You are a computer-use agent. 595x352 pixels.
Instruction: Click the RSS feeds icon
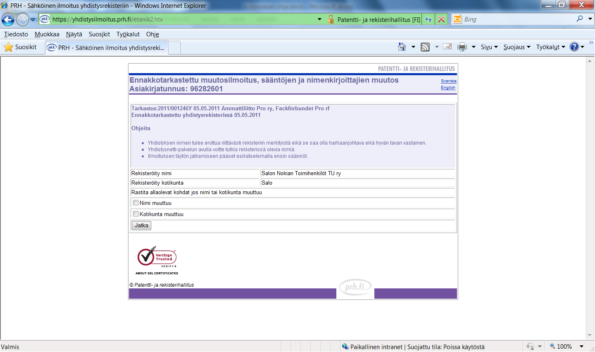[425, 47]
